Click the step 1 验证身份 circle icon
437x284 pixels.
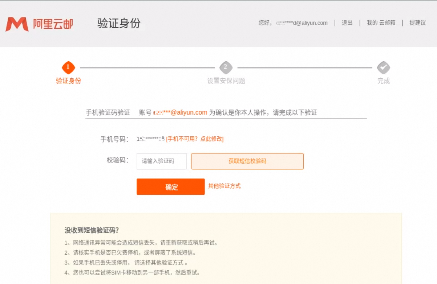point(68,68)
